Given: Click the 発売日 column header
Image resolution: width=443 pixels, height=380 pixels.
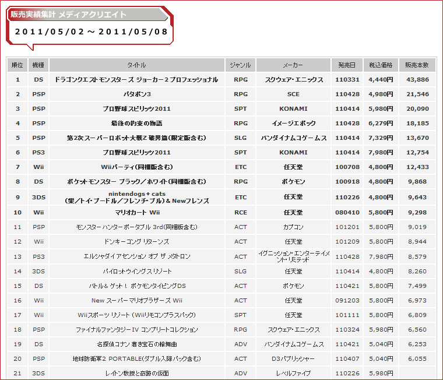Looking at the screenshot, I should click(x=347, y=65).
